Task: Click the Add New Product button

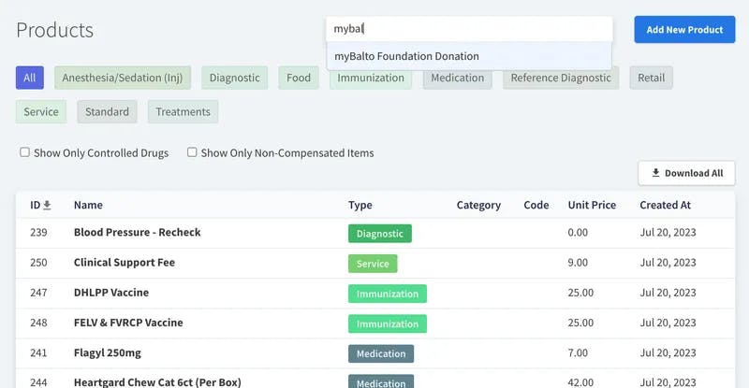Action: [x=684, y=30]
